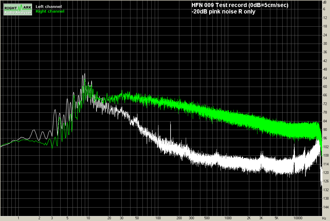This screenshot has height=221, width=330.
Task: Click the -120 dB axis value
Action: click(326, 173)
